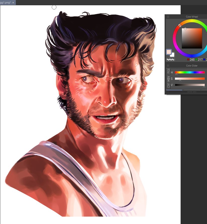Select the main drawing color swatch
This screenshot has height=224, width=207.
click(169, 52)
